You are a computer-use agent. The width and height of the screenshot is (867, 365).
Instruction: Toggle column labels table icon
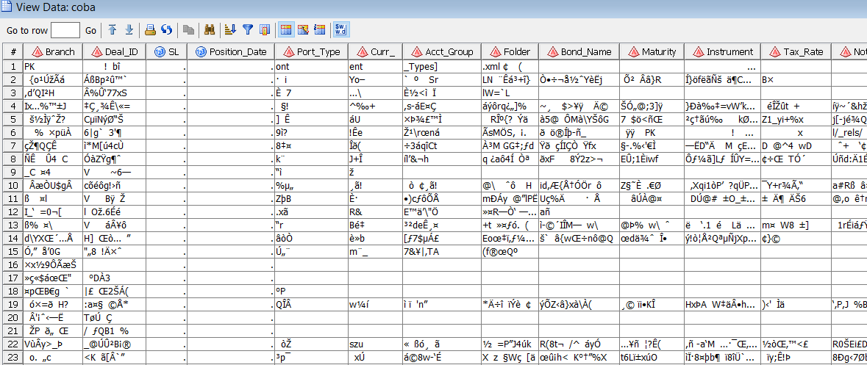click(x=320, y=30)
